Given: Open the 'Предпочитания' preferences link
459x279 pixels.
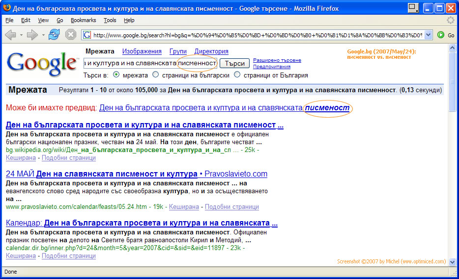Looking at the screenshot, I should pos(272,67).
